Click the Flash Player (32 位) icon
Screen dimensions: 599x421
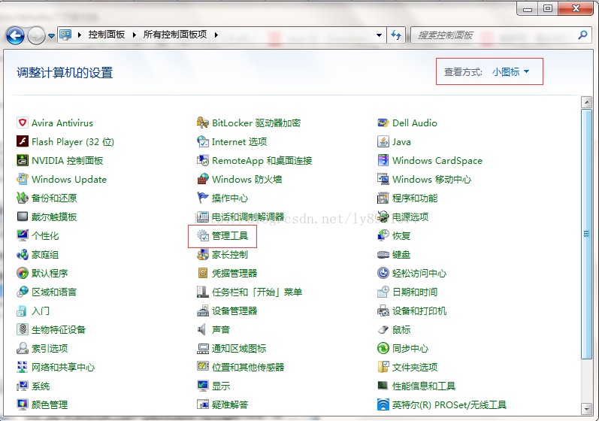(x=23, y=142)
